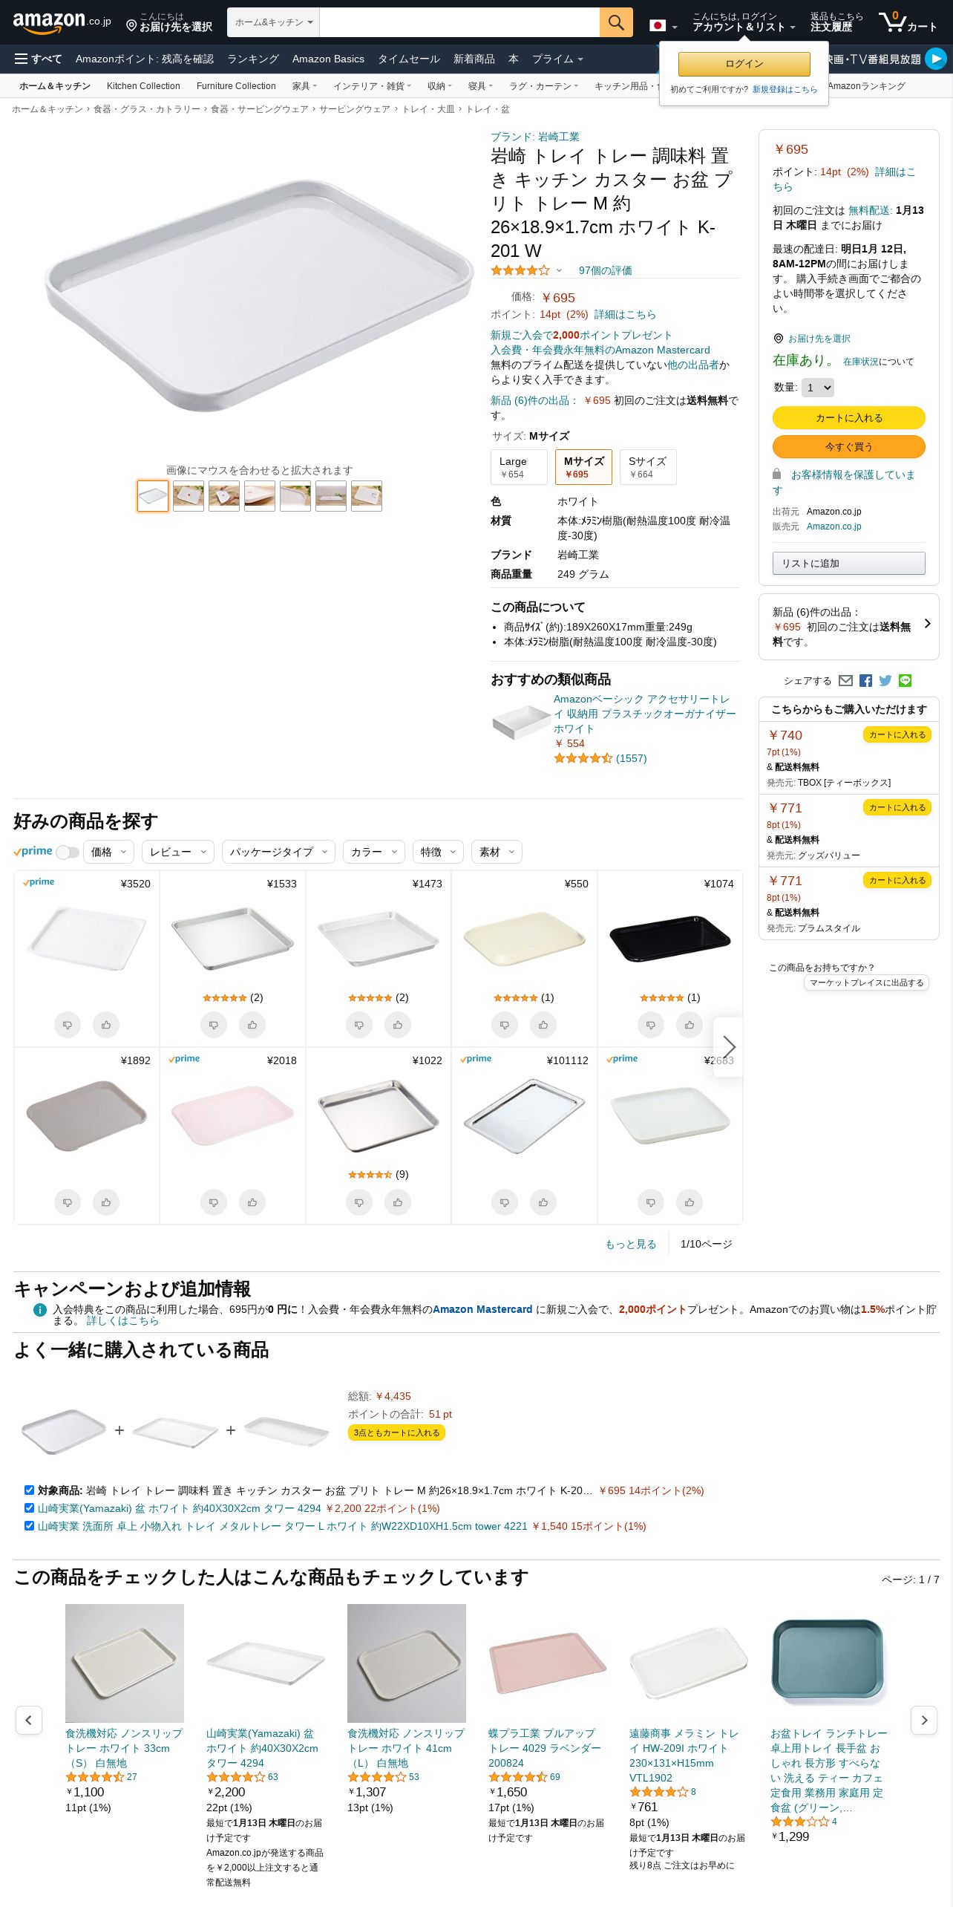Share product via Facebook icon

[x=865, y=680]
